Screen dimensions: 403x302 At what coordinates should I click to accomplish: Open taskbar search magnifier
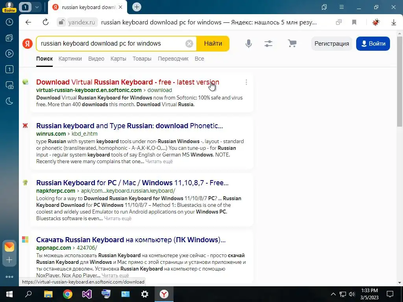(x=28, y=294)
